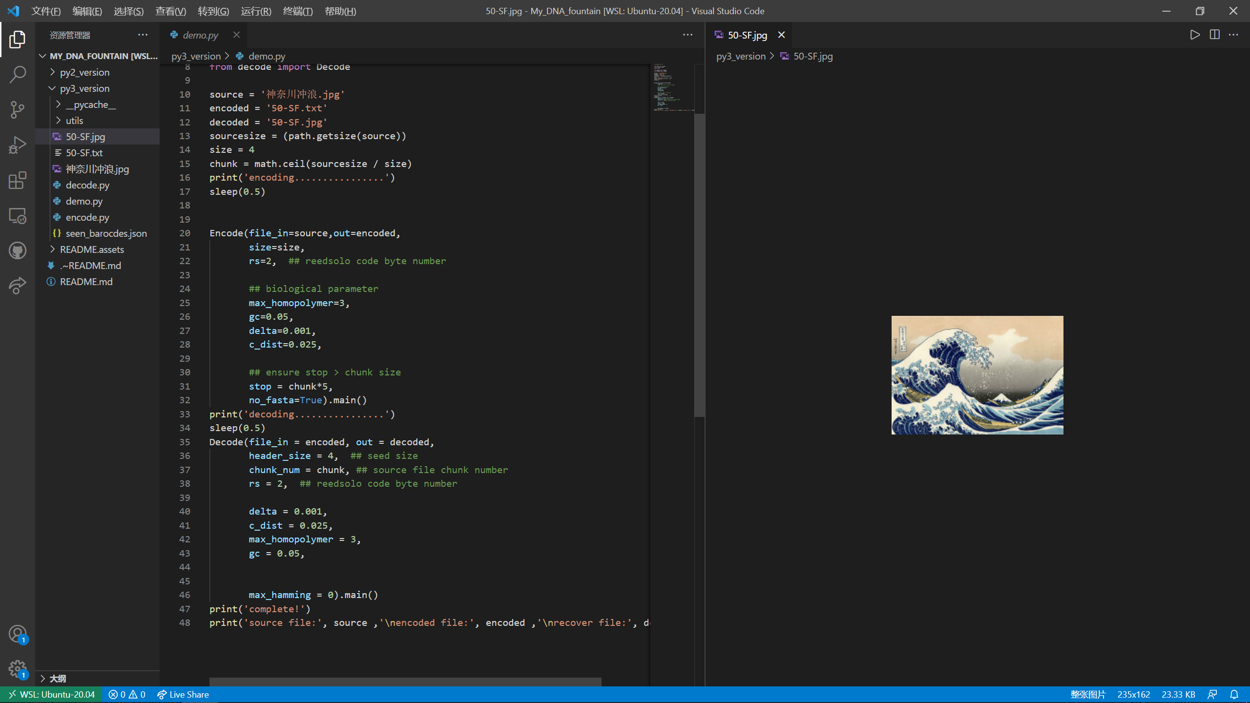Split the image editor to the right

1214,35
